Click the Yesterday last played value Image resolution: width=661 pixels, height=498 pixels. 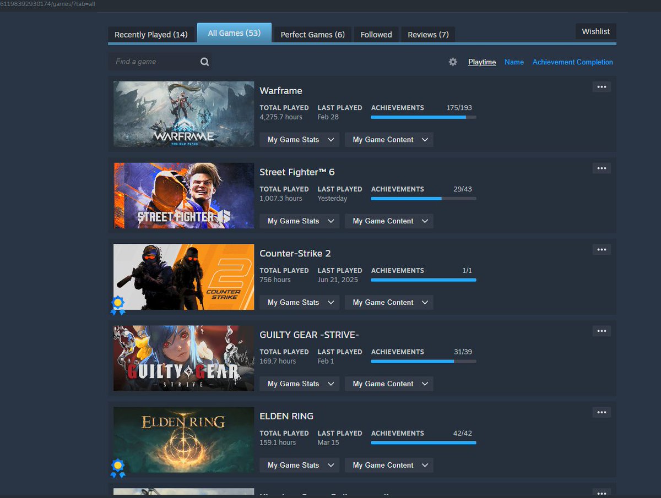333,199
